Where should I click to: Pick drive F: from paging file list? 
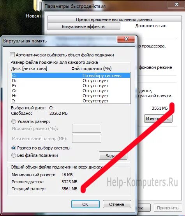pyautogui.click(x=71, y=86)
